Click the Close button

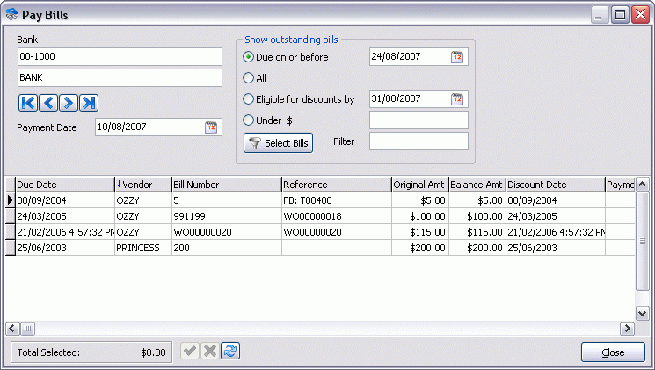(613, 352)
